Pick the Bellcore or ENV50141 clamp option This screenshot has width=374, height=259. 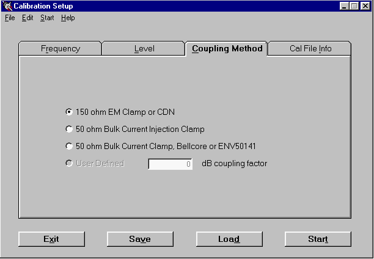pos(69,146)
